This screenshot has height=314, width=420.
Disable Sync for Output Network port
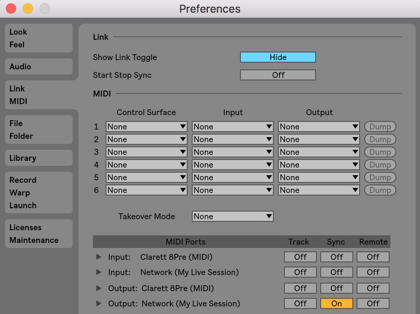pyautogui.click(x=336, y=303)
